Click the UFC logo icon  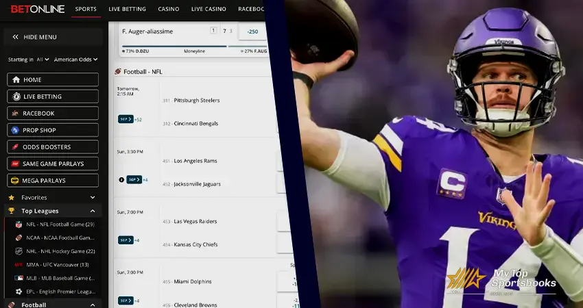(x=19, y=265)
